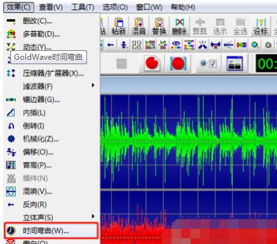Choose 偏移(O)... effect
277x244 pixels.
[x=51, y=152]
